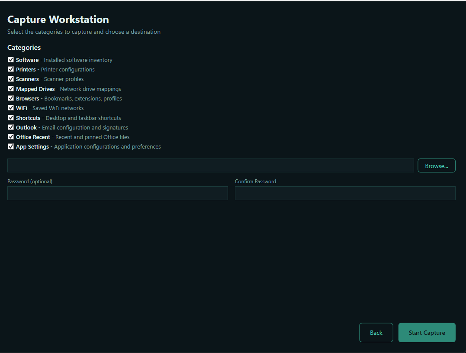Disable the Mapped Drives checkbox

pyautogui.click(x=11, y=89)
